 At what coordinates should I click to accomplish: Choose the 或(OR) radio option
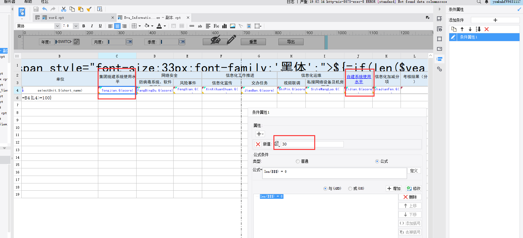350,188
